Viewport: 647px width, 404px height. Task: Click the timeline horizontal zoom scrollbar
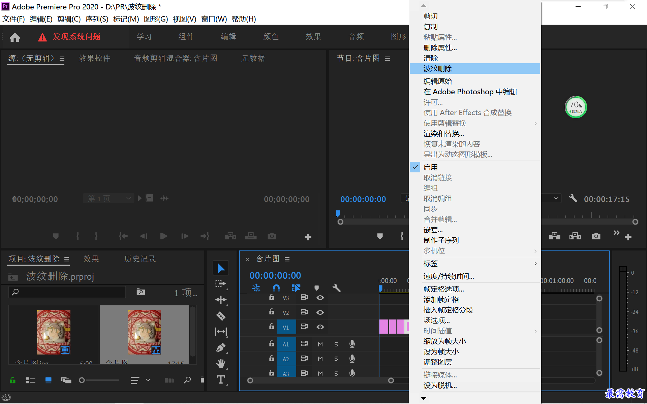click(320, 380)
